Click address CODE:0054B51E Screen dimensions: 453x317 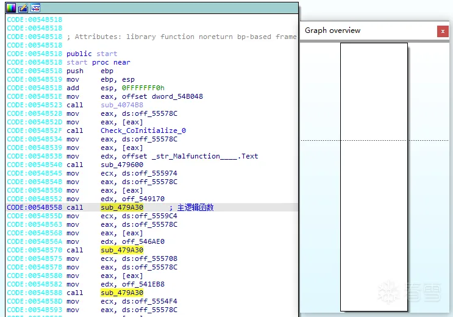tap(34, 96)
